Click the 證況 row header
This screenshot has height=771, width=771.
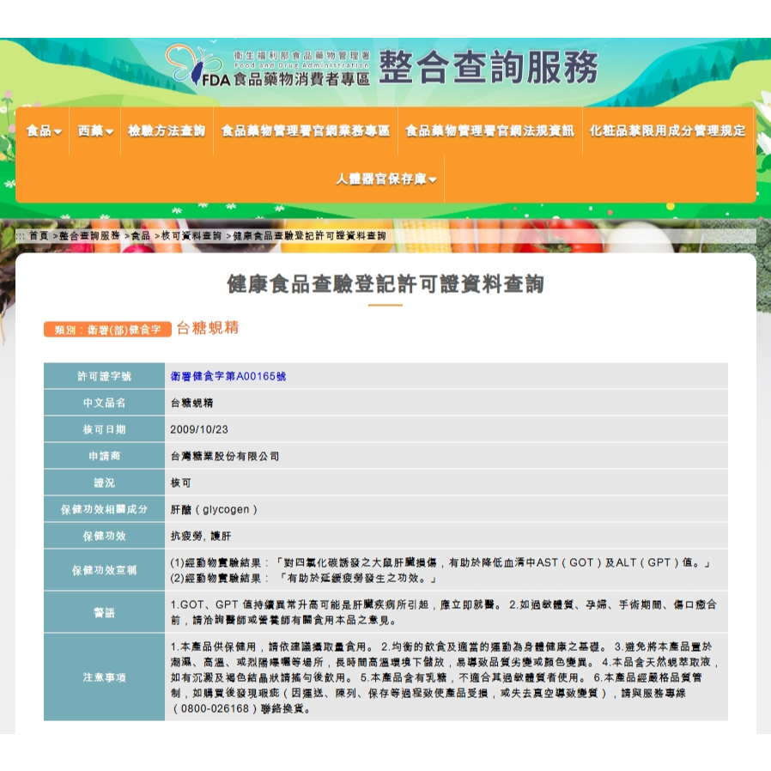[104, 483]
